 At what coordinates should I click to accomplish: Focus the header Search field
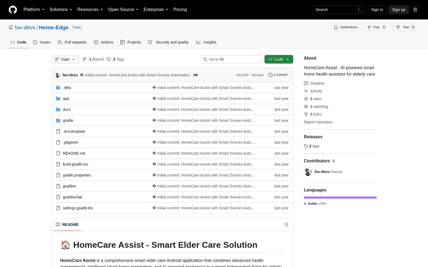point(339,10)
